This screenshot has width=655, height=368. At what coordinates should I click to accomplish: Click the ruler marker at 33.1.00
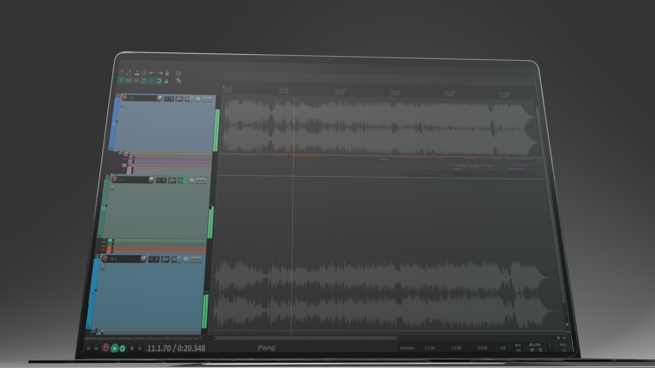tap(450, 93)
